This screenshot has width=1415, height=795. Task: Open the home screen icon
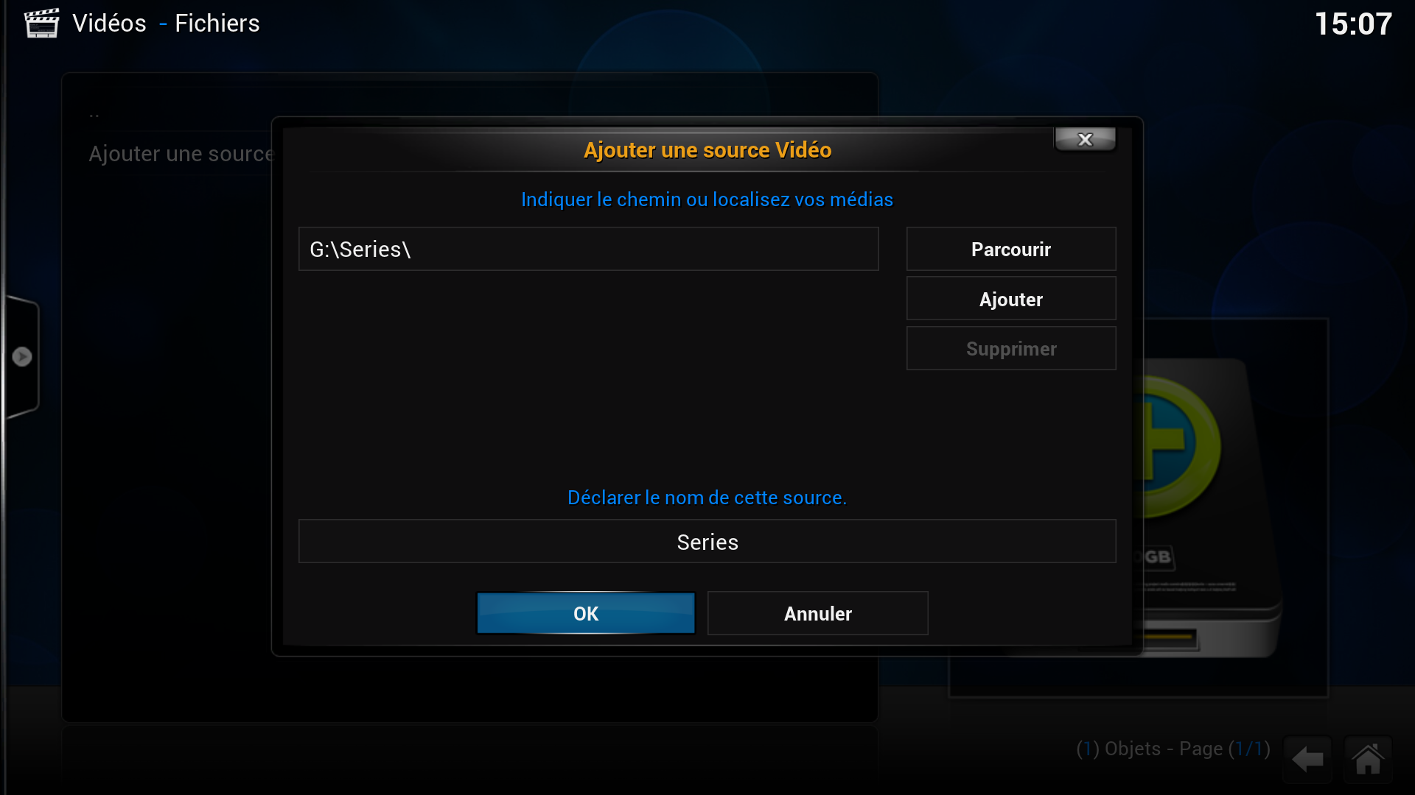(x=1368, y=759)
